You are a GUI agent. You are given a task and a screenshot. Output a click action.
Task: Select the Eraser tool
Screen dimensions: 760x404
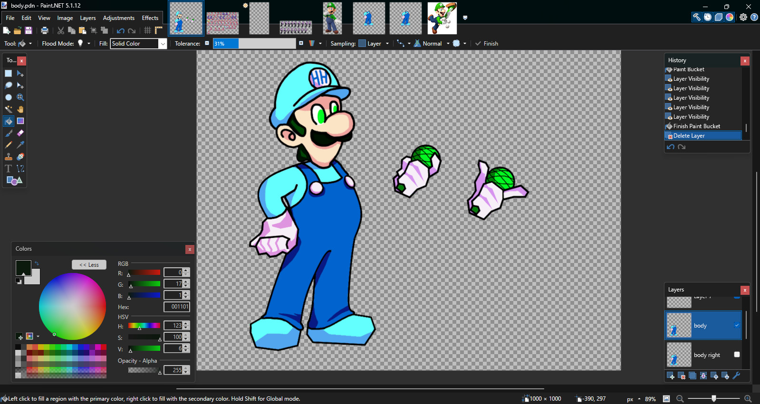pos(20,133)
